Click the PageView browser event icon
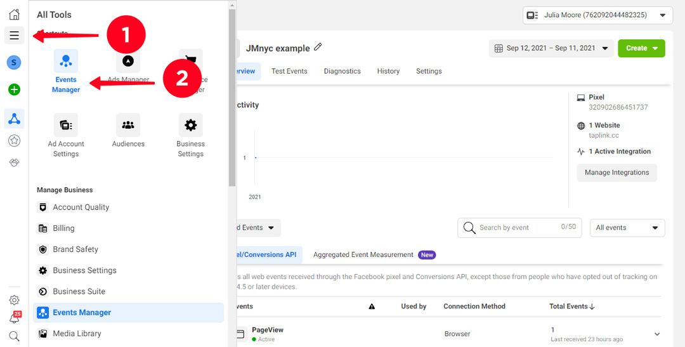This screenshot has width=685, height=347. click(x=240, y=334)
